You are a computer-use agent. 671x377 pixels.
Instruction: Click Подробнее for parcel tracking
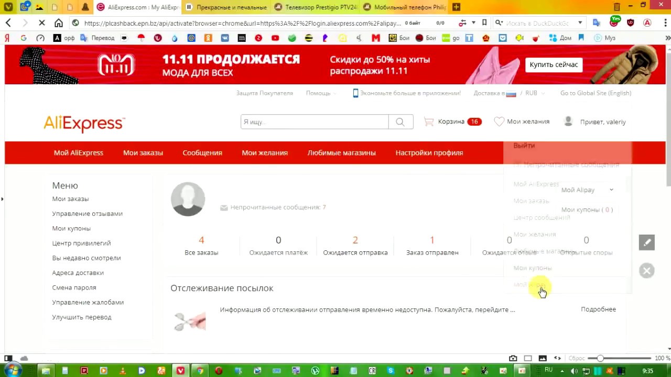click(x=598, y=309)
